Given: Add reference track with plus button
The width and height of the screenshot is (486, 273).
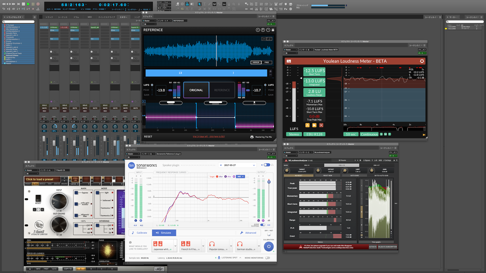Looking at the screenshot, I should [x=270, y=72].
